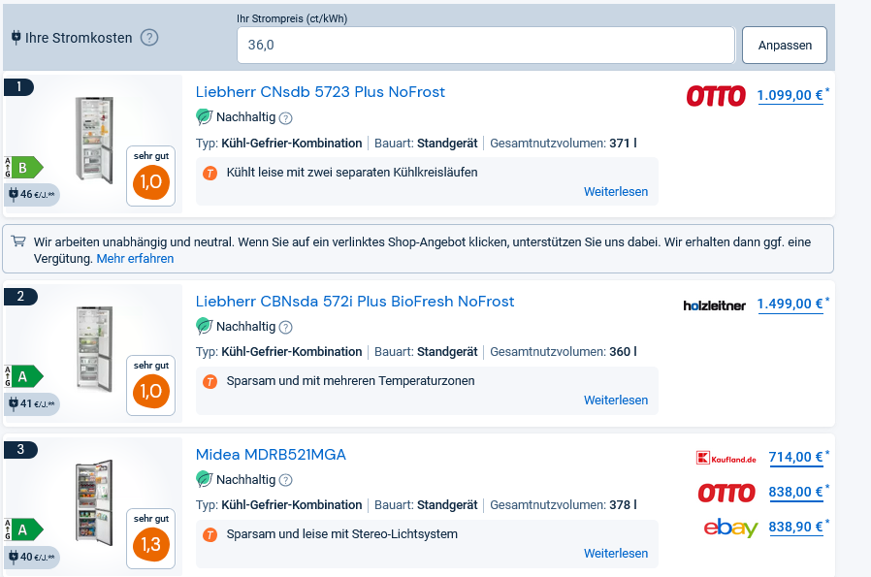This screenshot has height=577, width=871.
Task: Expand Weiterlesen for Liebherr CNsdb 5723 review
Action: 615,192
